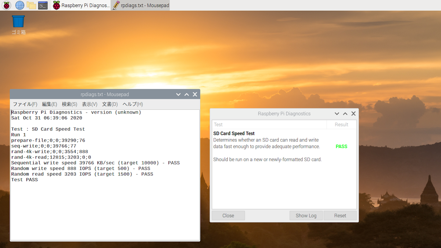441x248 pixels.
Task: Click the green PASS result
Action: pos(341,146)
